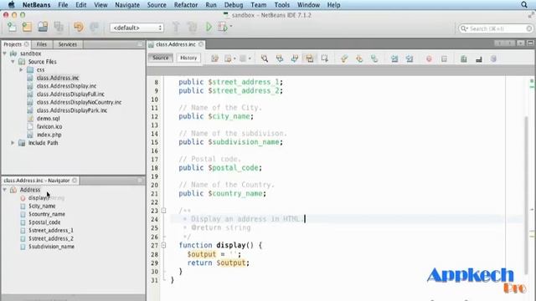
Task: Click the Open Project toolbar icon
Action: (43, 27)
